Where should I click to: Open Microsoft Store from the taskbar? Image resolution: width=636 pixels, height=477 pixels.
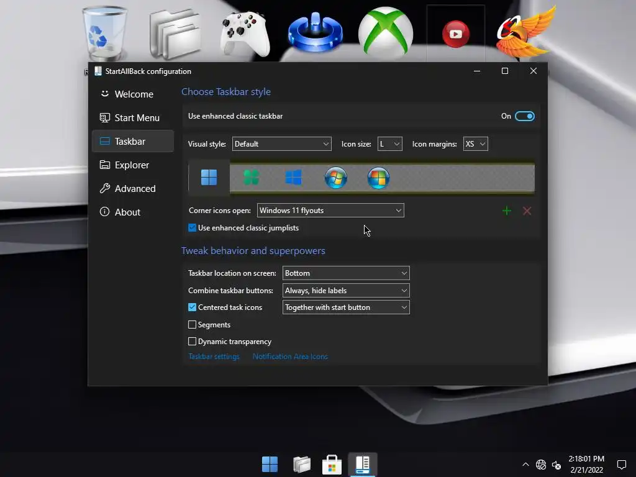pos(332,465)
